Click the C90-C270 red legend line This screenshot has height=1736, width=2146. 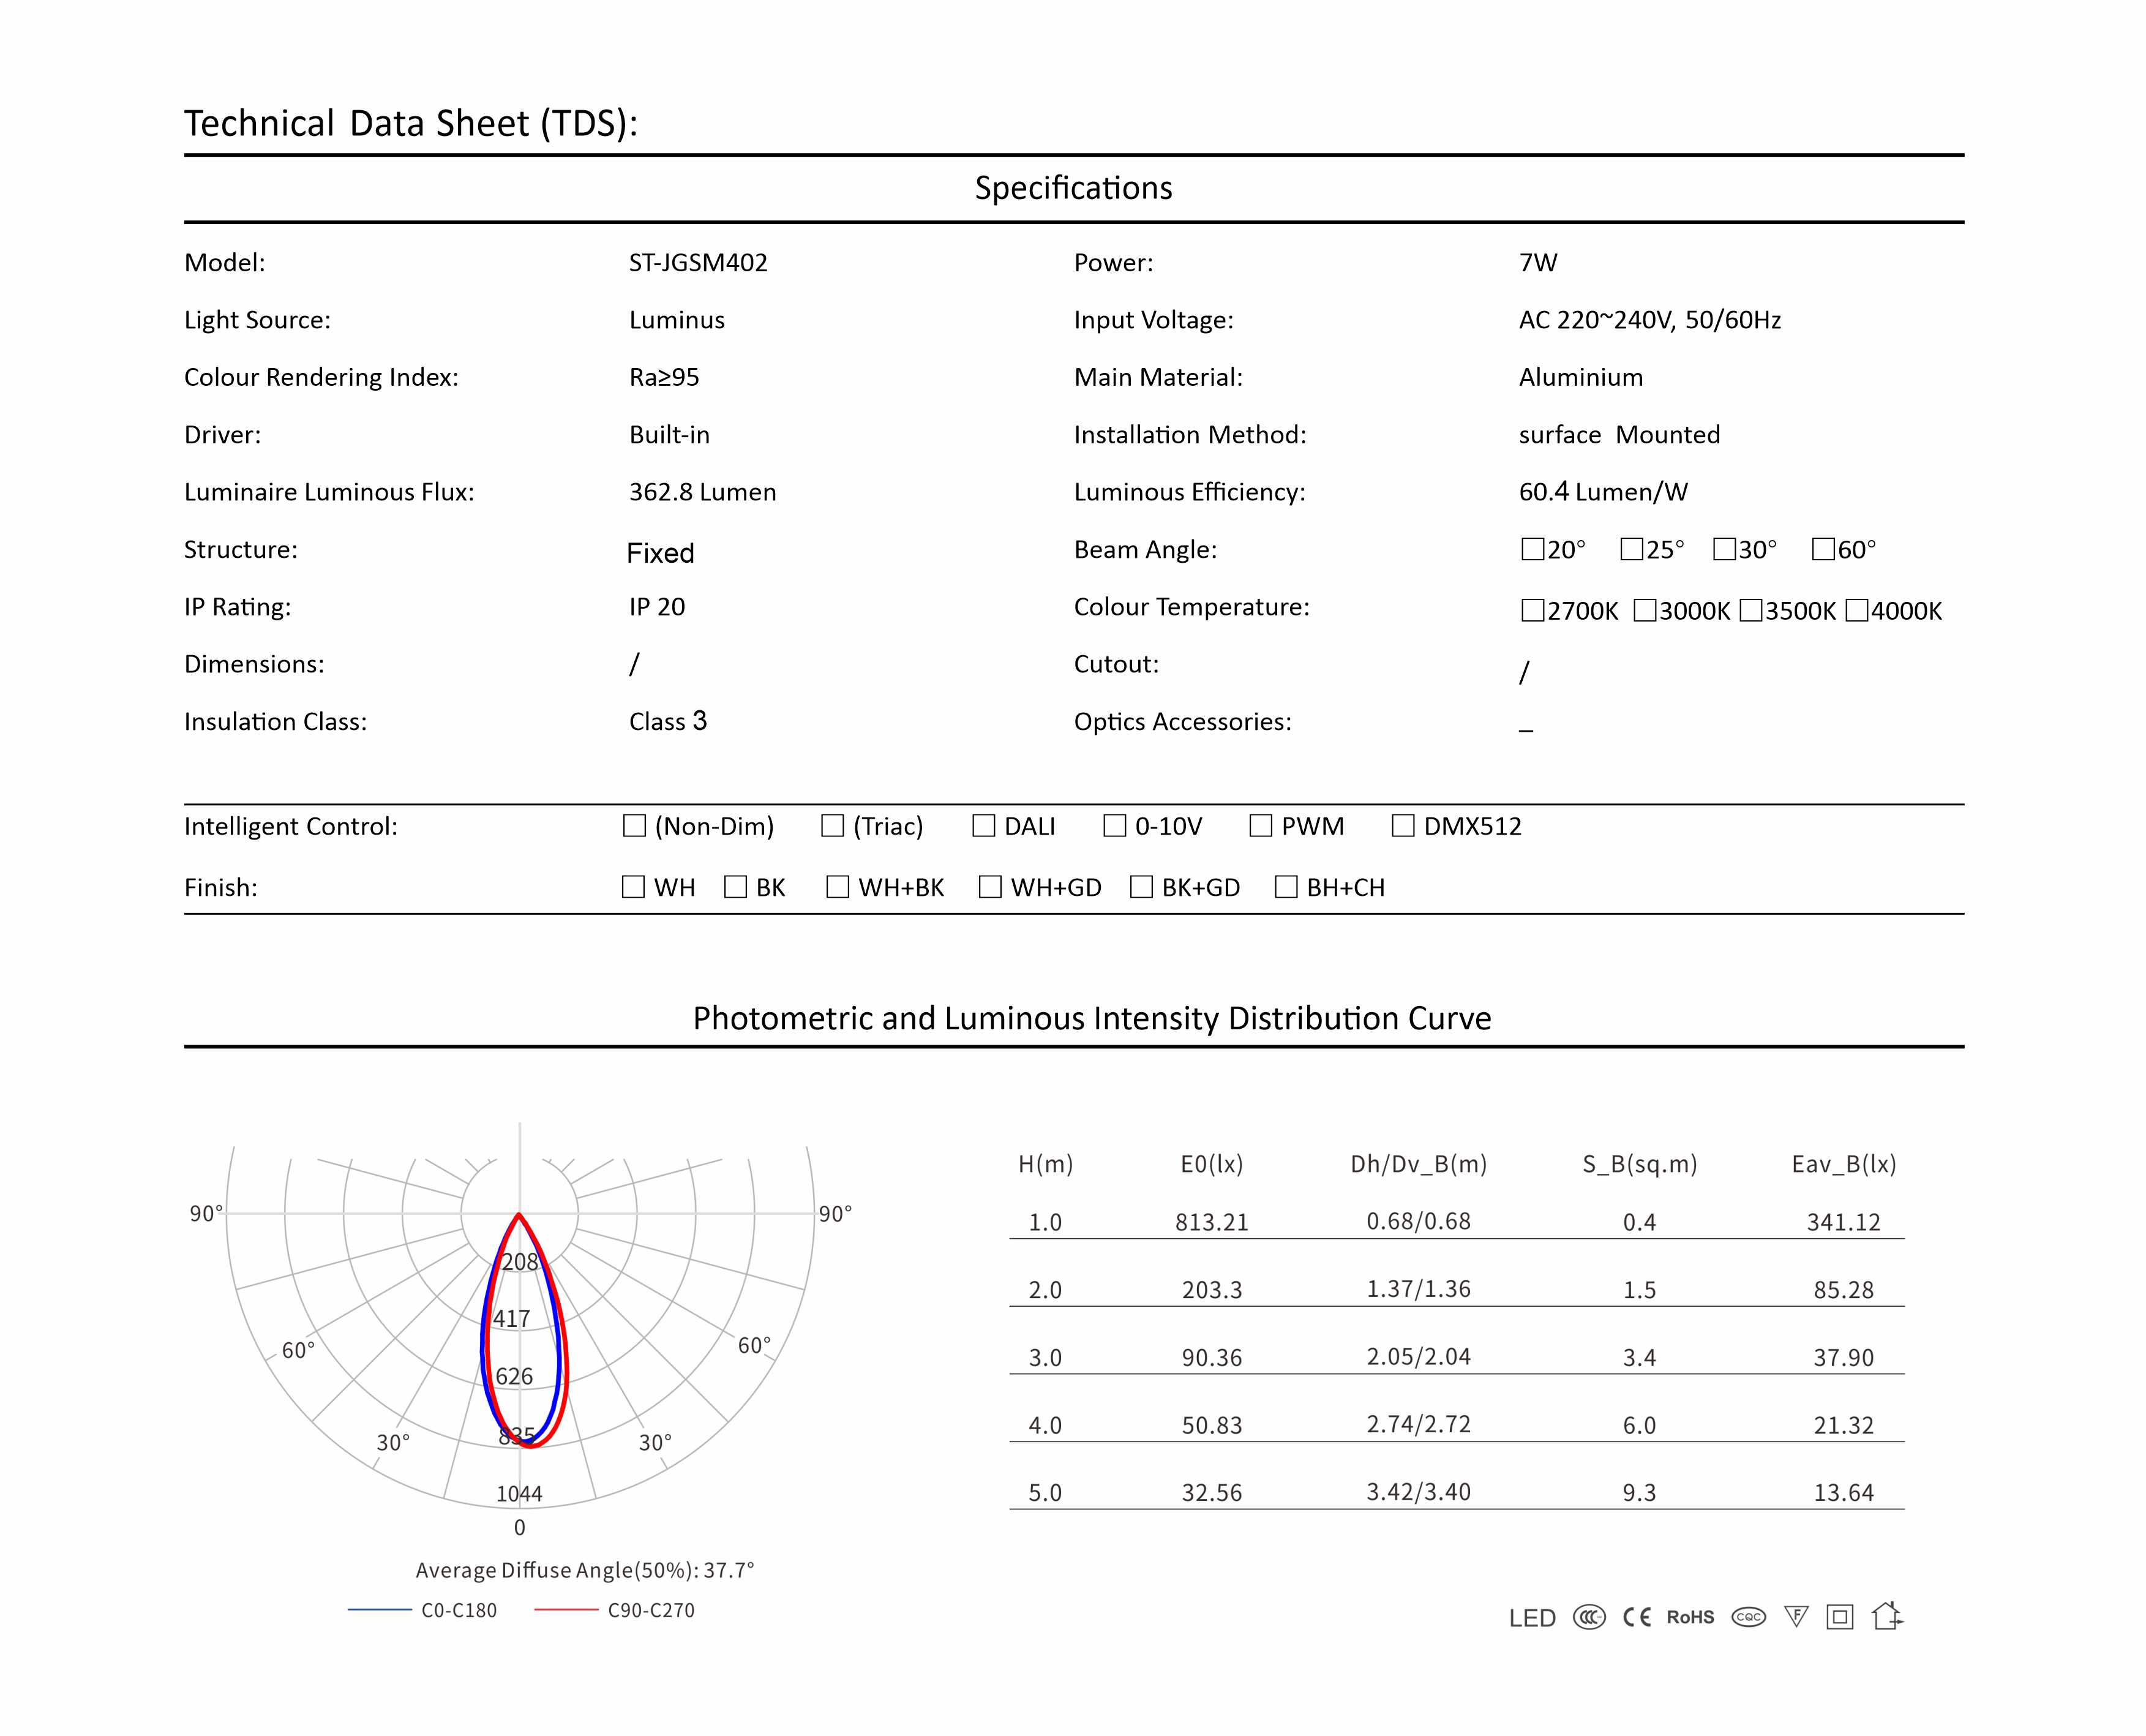click(x=566, y=1610)
